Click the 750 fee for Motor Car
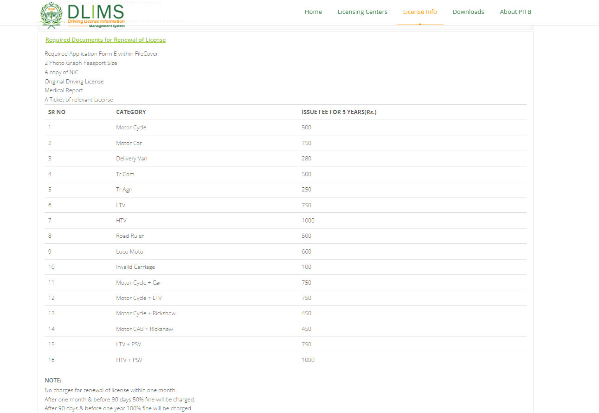Viewport: 599px width, 413px height. pyautogui.click(x=306, y=143)
